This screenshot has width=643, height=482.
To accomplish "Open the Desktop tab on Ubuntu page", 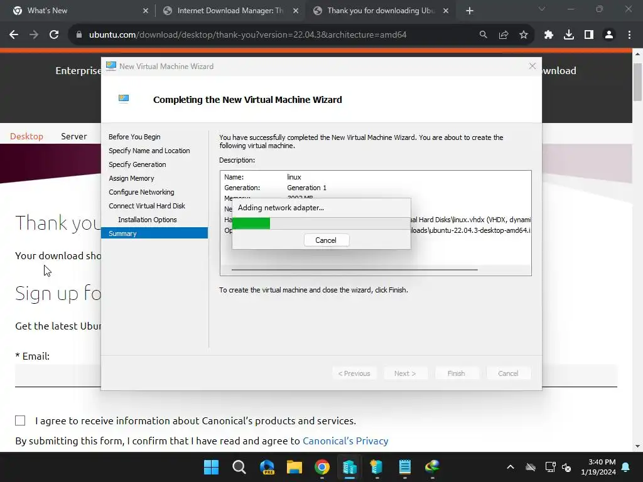I will pyautogui.click(x=26, y=136).
